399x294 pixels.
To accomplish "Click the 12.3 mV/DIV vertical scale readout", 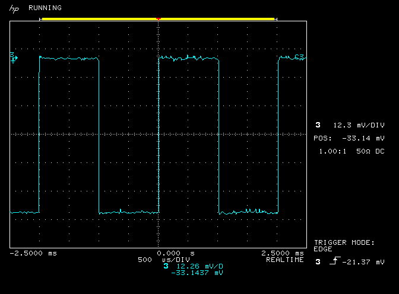I will click(x=359, y=125).
